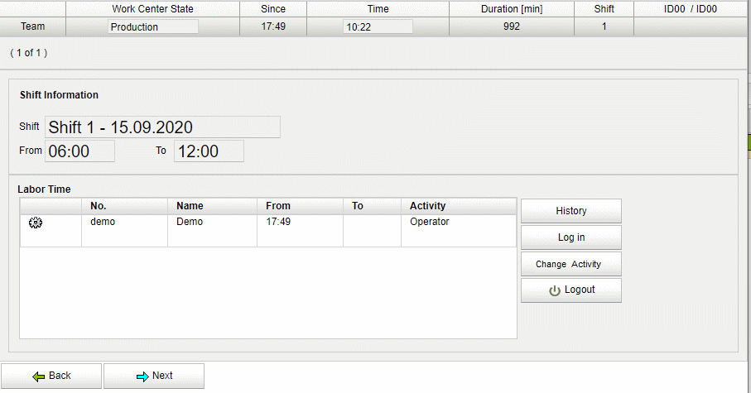Click the From time field 06:00
This screenshot has height=393, width=751.
pos(79,151)
